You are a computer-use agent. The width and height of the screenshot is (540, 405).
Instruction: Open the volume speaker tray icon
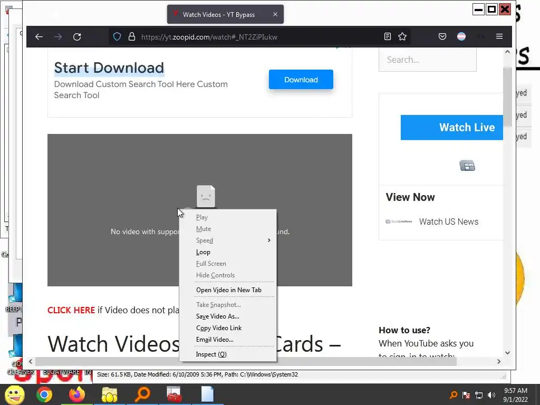(491, 394)
